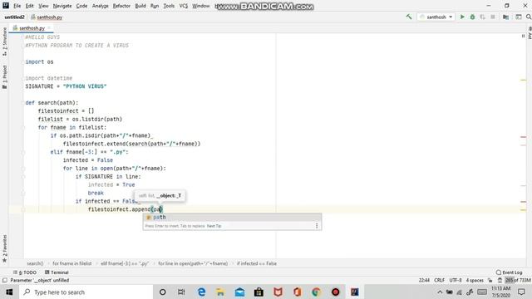Open Task View icon

181,292
